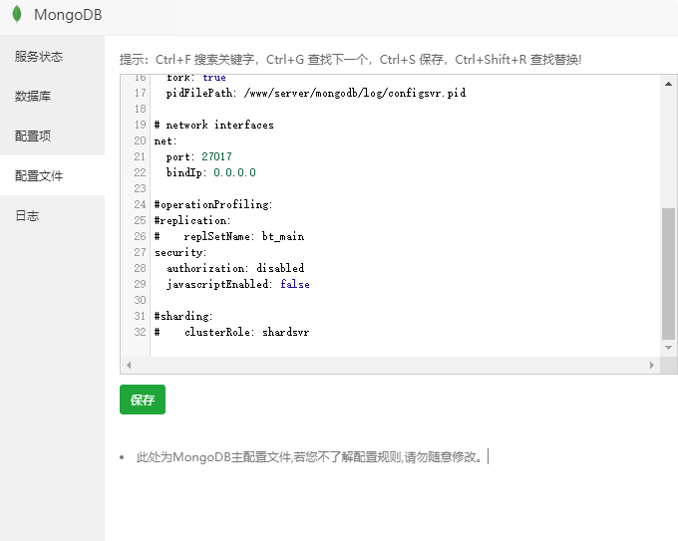Click the horizontal scrollbar track

(x=390, y=365)
